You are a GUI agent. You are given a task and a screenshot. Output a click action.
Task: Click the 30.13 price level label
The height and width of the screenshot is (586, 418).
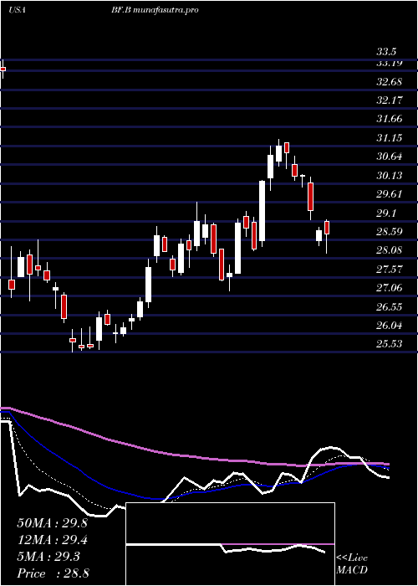(390, 176)
